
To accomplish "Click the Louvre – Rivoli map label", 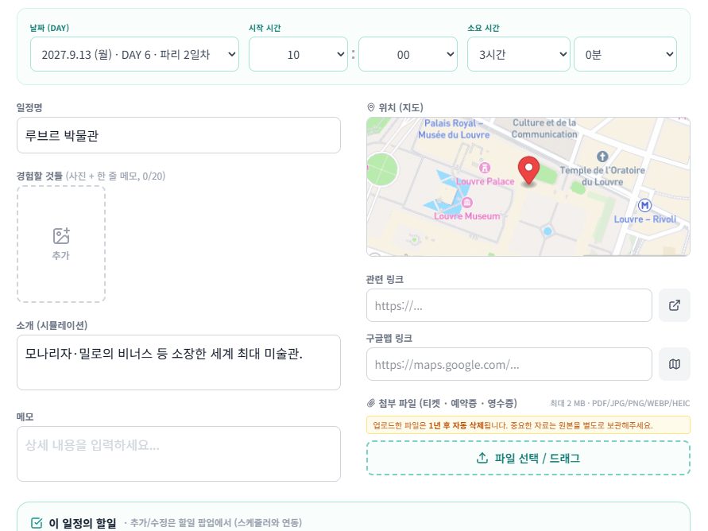I will tap(644, 219).
